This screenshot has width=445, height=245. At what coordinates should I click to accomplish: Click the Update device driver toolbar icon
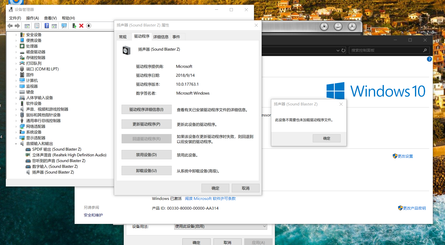74,26
